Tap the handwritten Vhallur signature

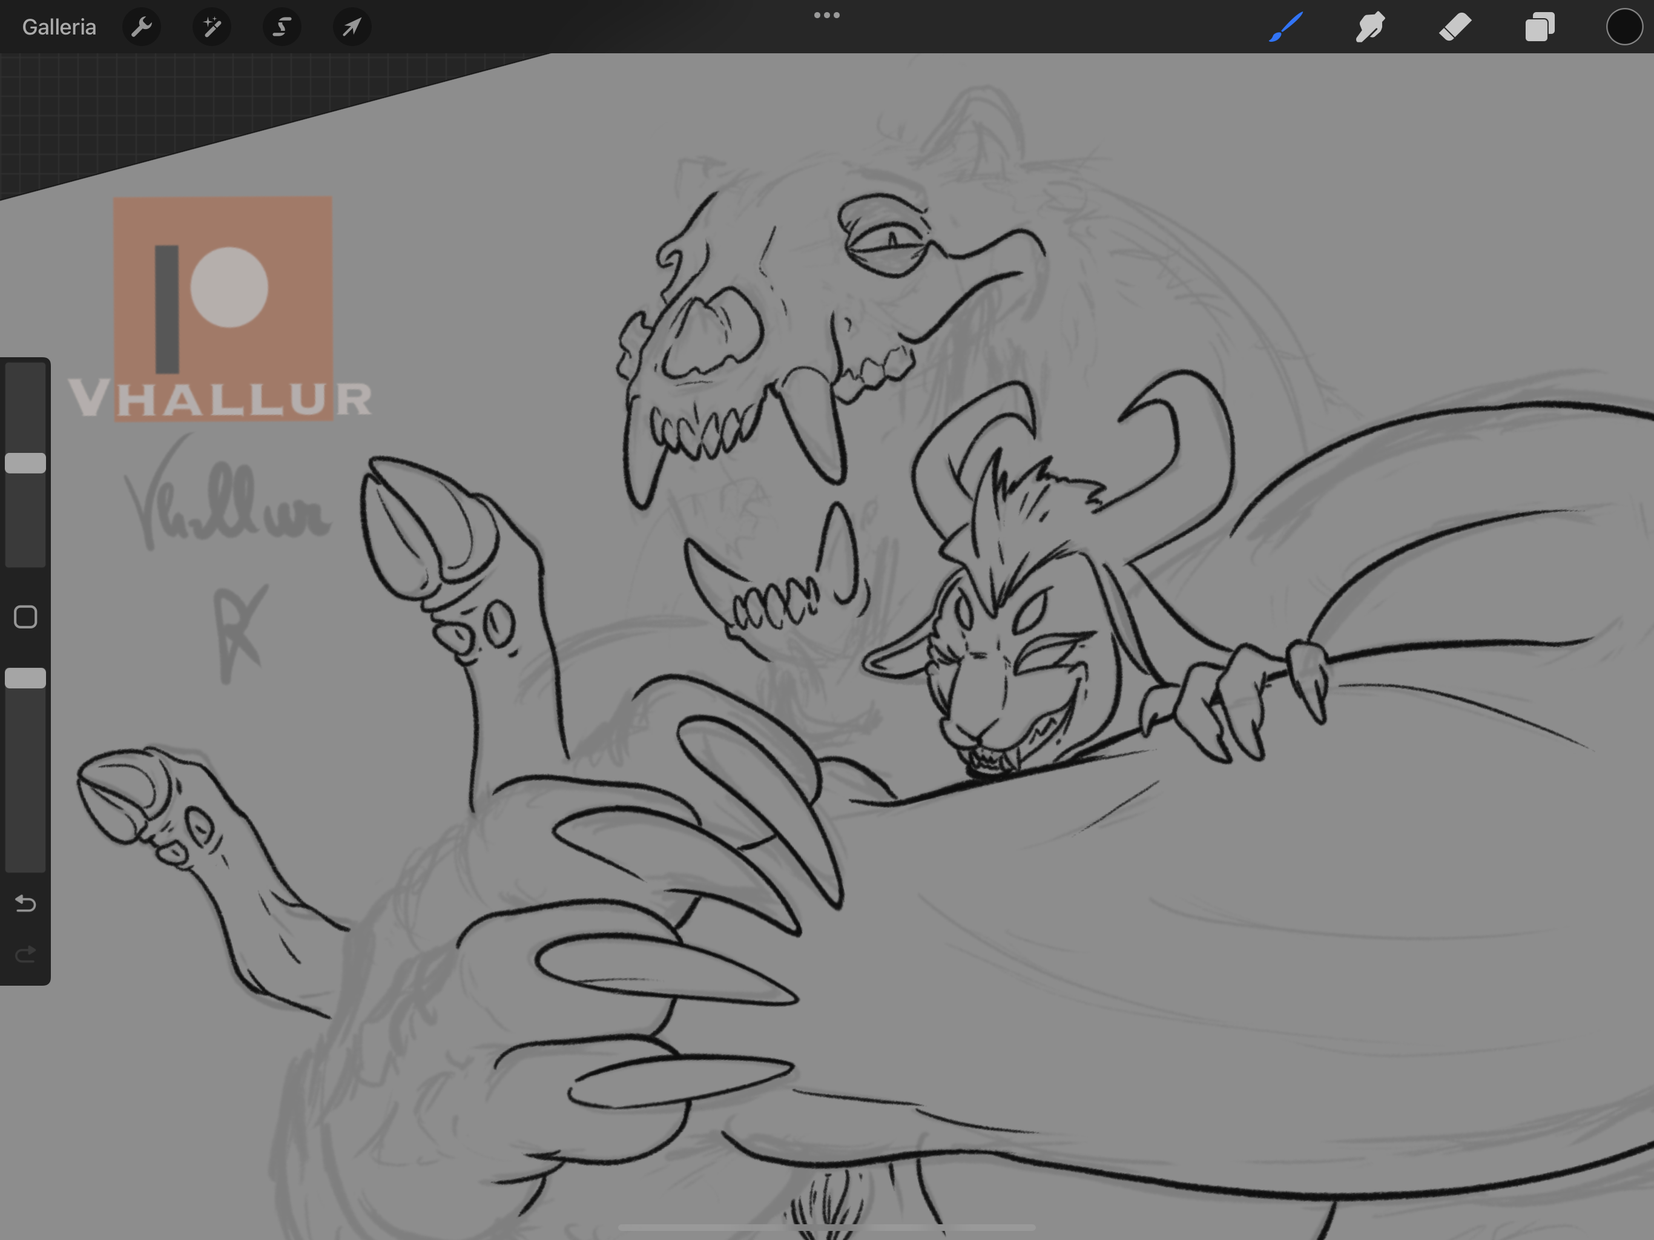click(225, 509)
